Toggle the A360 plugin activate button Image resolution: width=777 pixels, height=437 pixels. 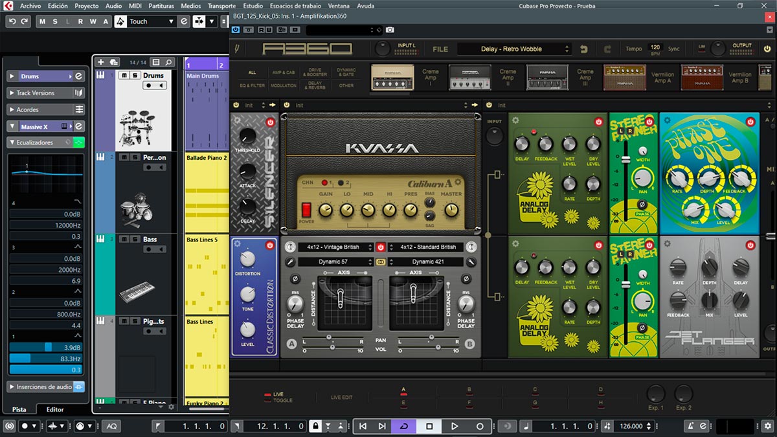[235, 30]
